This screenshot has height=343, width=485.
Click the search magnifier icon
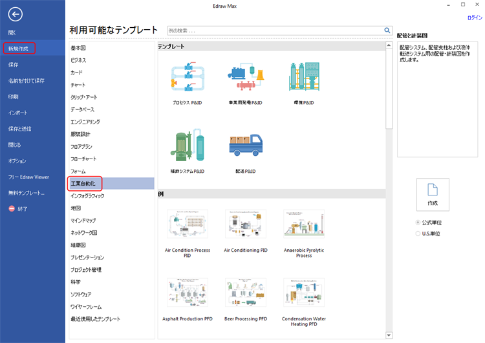[387, 30]
